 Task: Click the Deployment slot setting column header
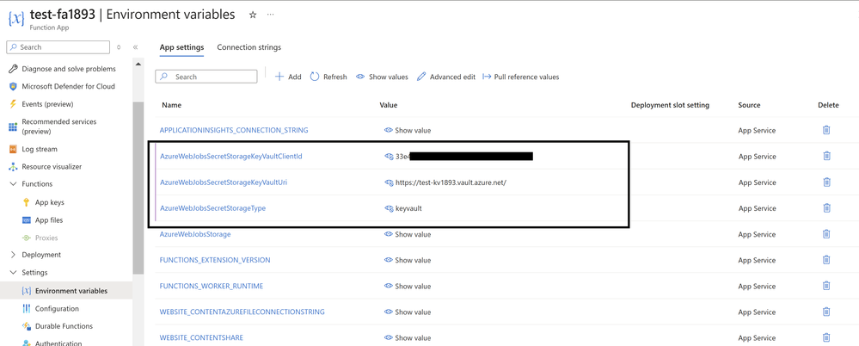[670, 105]
